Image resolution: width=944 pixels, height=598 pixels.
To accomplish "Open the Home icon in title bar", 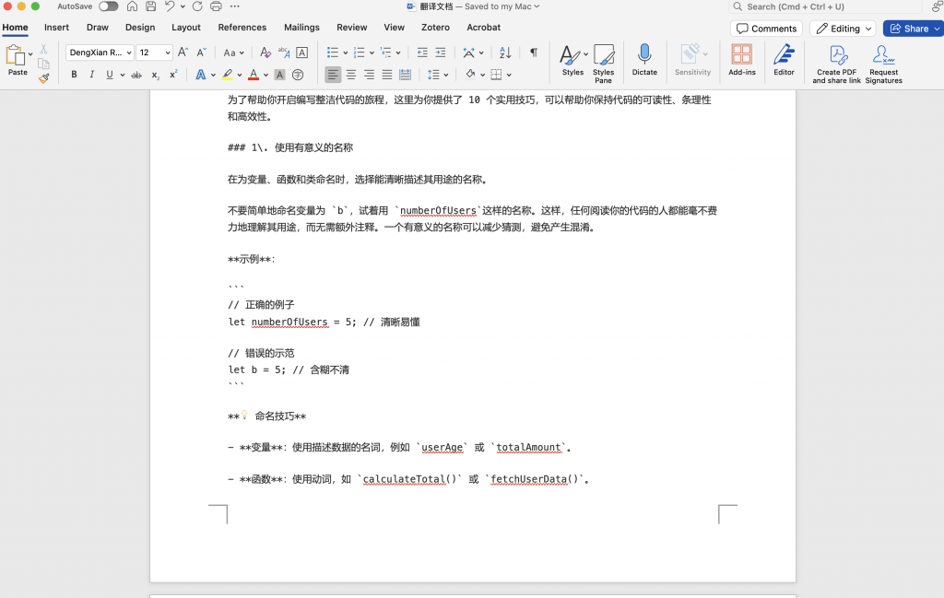I will [x=132, y=6].
